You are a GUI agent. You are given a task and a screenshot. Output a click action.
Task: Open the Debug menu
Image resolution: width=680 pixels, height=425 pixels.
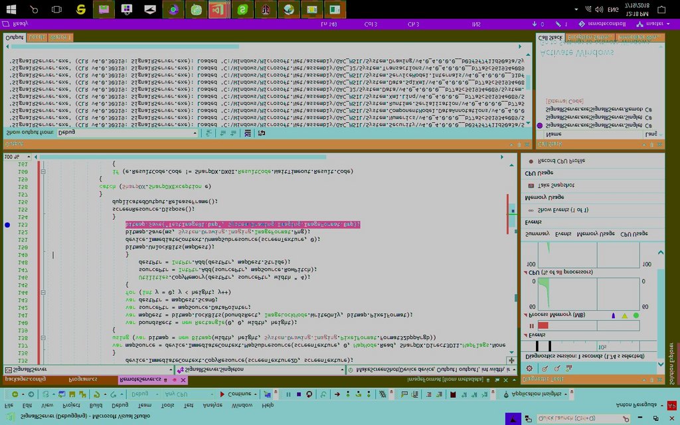(x=120, y=405)
